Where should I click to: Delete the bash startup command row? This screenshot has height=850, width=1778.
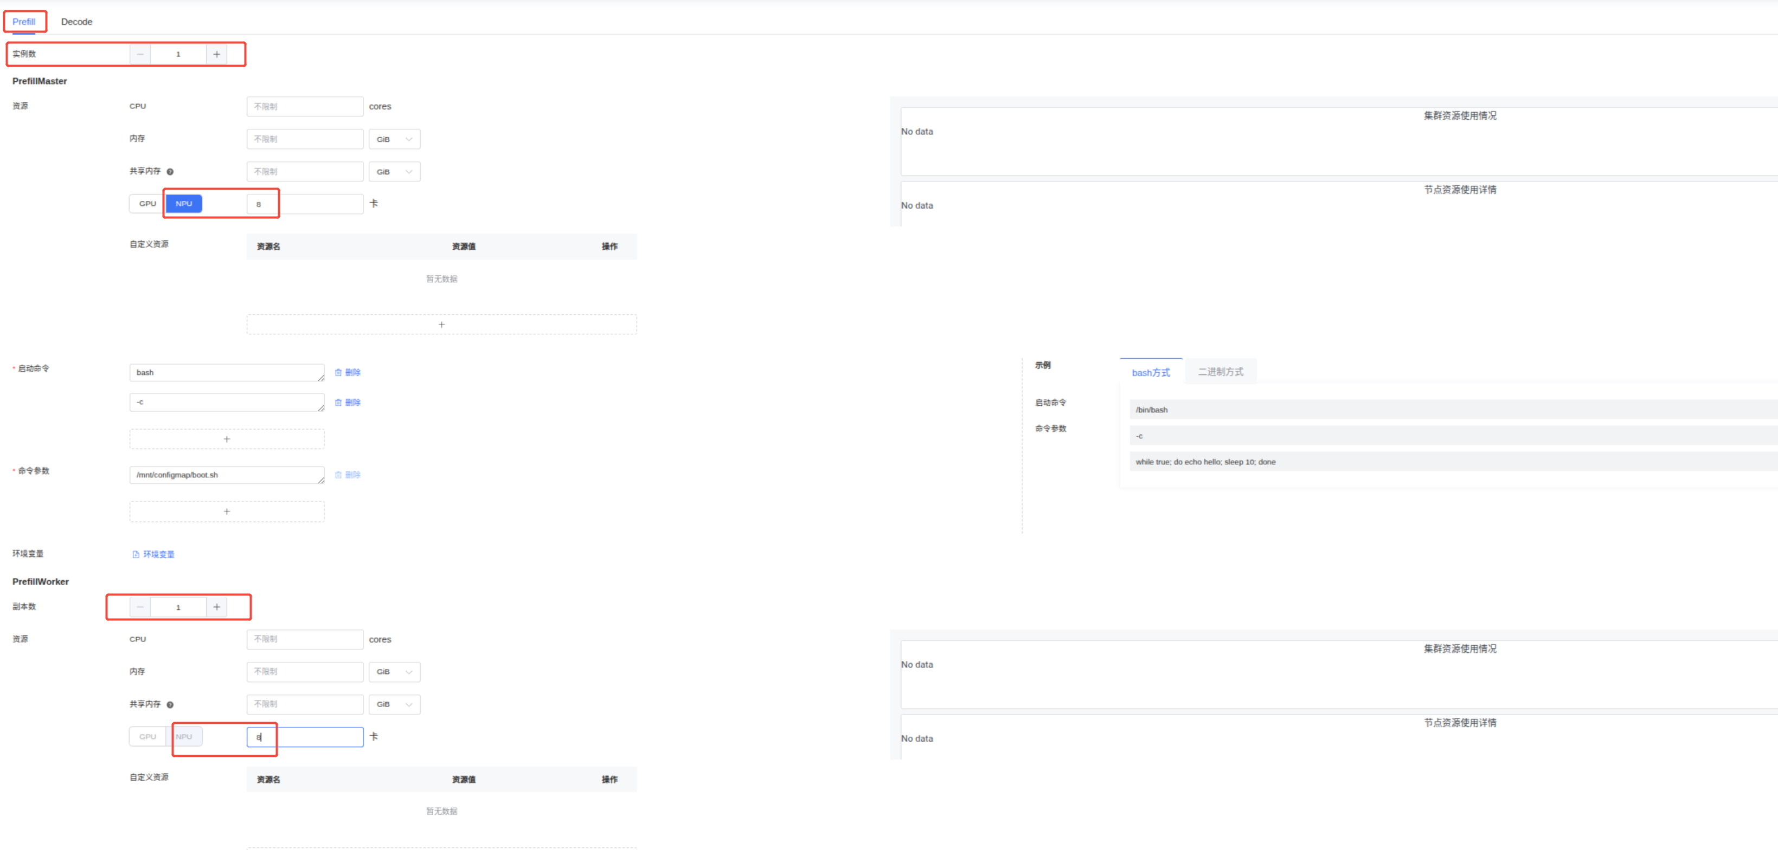click(x=348, y=372)
